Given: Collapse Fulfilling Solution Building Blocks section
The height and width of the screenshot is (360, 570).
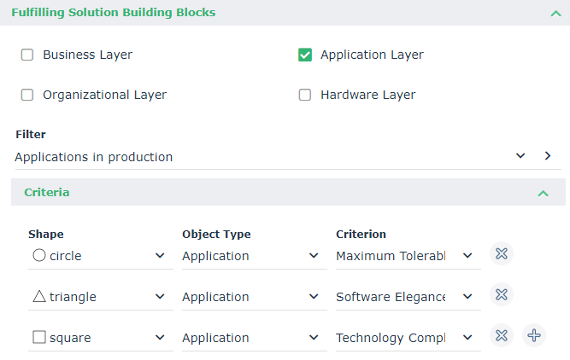Looking at the screenshot, I should [x=555, y=13].
